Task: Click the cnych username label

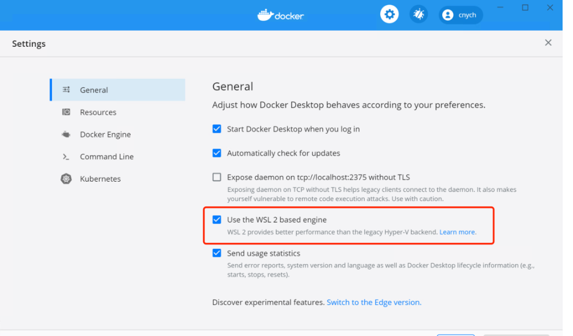Action: point(467,15)
